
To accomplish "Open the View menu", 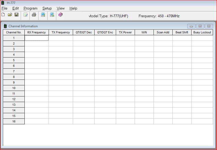I will pos(61,8).
